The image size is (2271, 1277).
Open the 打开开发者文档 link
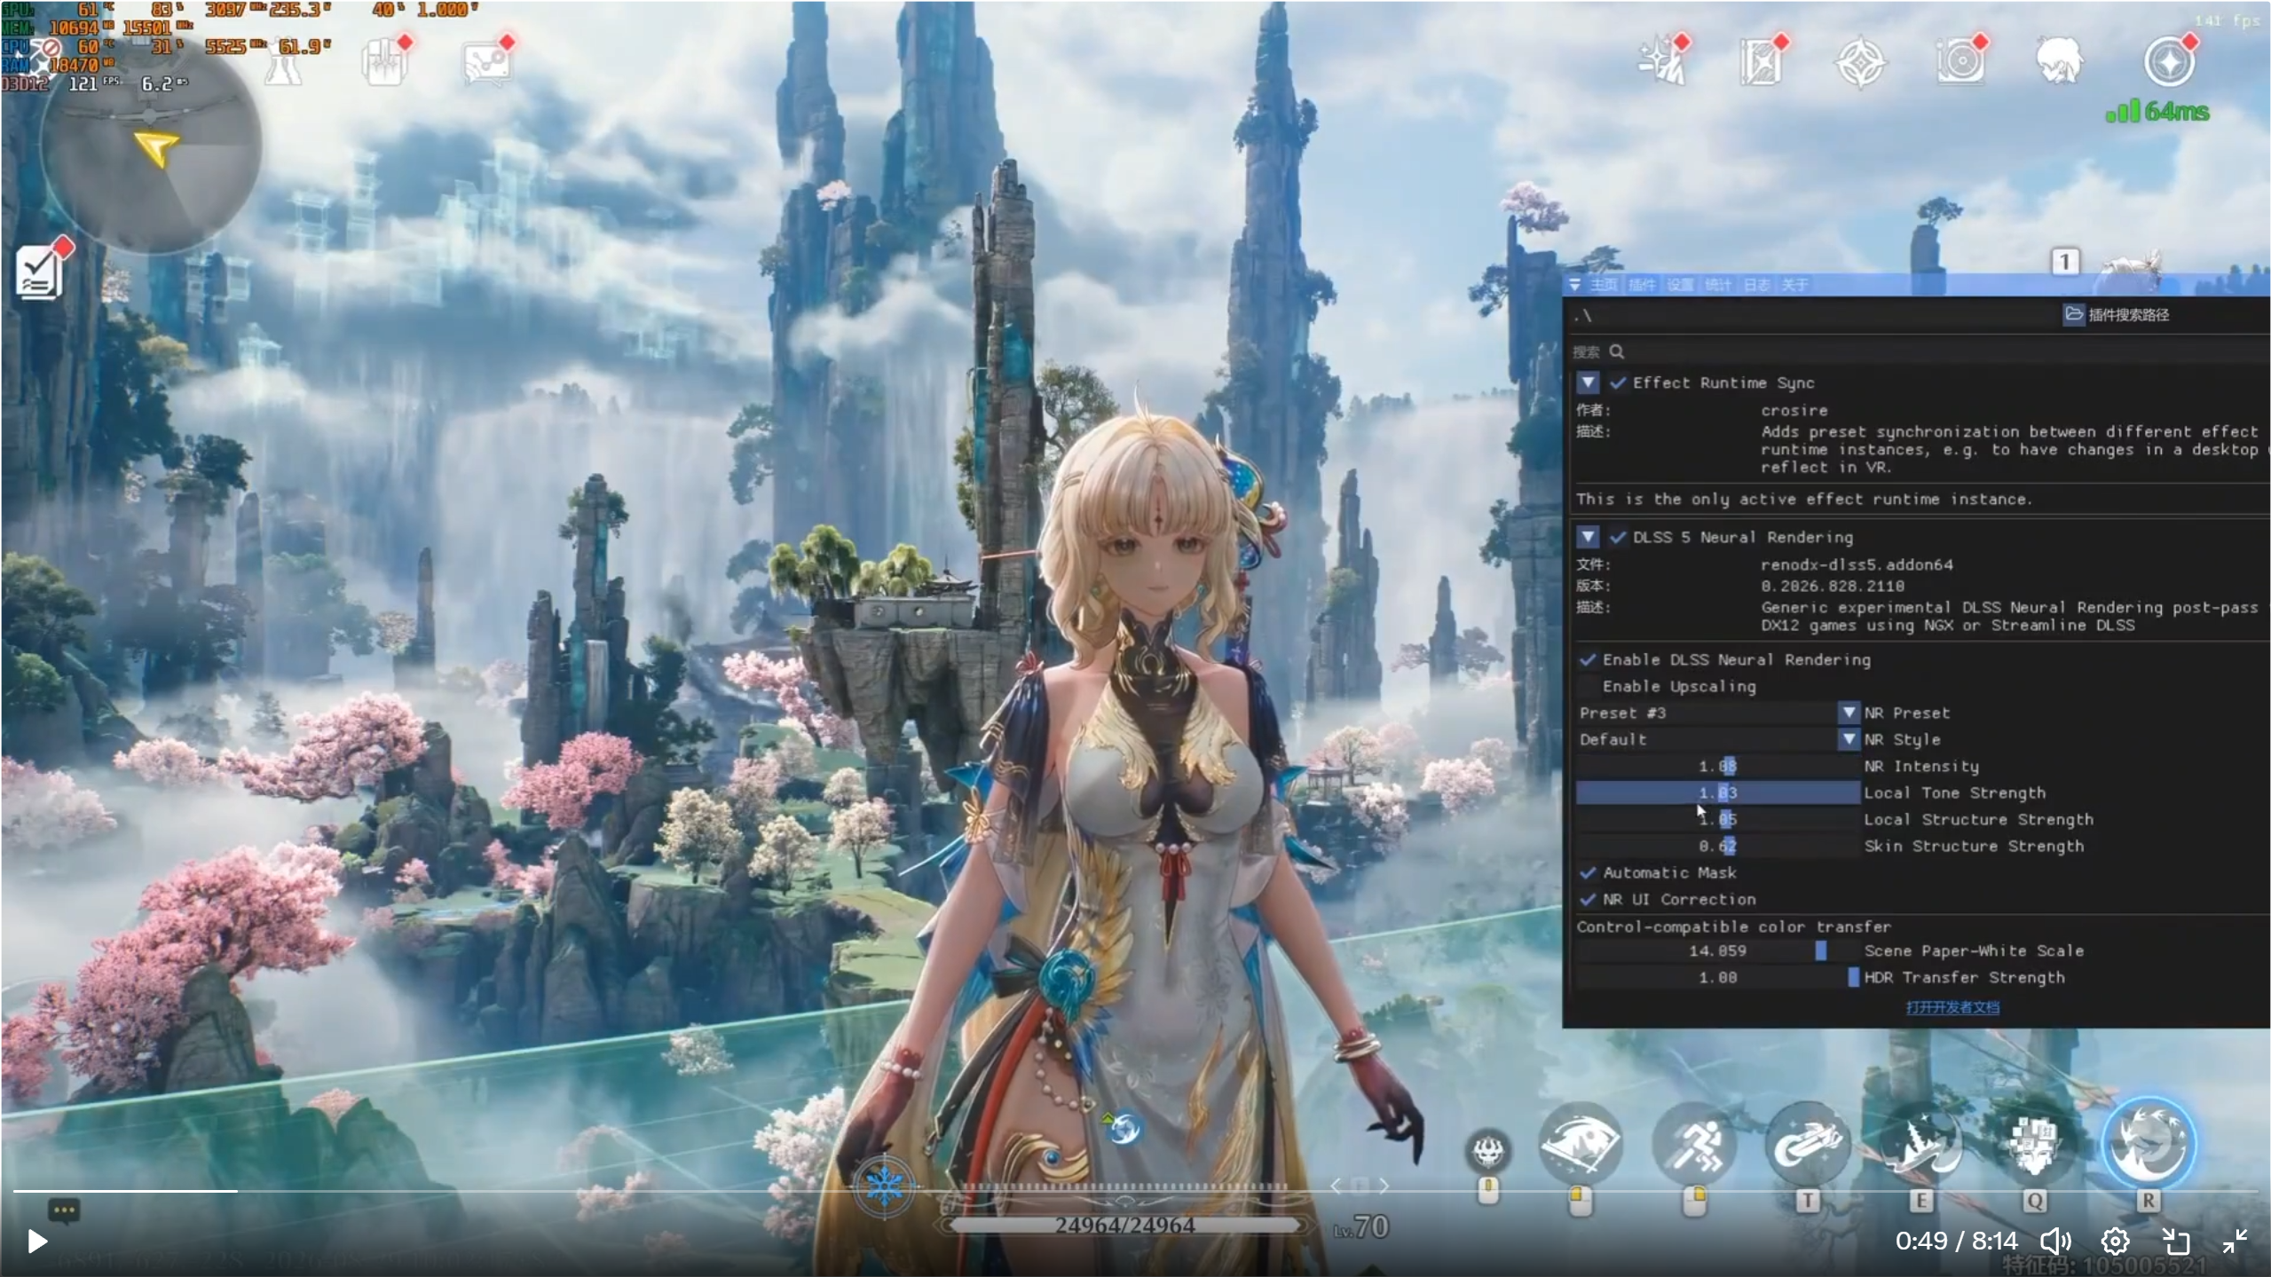point(1952,1007)
